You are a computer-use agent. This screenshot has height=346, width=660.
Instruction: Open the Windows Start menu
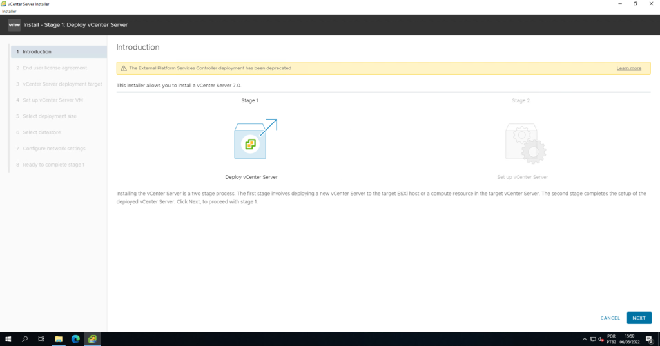click(8, 339)
